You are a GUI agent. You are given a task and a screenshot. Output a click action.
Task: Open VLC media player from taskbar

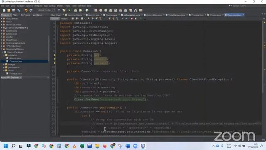coord(74,146)
